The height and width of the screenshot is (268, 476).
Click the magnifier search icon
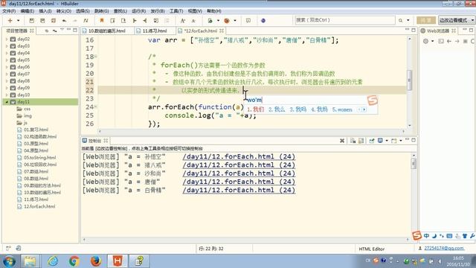tap(400, 20)
